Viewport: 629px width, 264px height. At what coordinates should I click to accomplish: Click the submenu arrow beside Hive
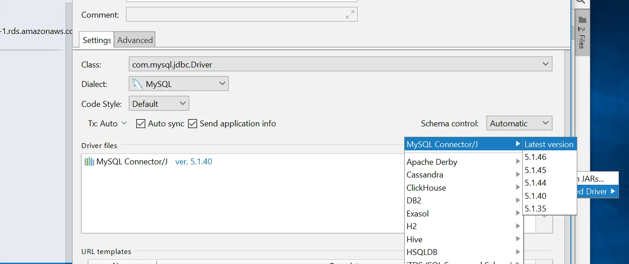click(x=518, y=239)
